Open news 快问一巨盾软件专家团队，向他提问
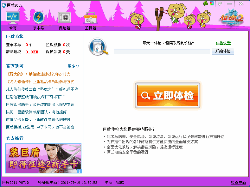Image resolution: width=250 pixels, height=187 pixels. pyautogui.click(x=36, y=112)
